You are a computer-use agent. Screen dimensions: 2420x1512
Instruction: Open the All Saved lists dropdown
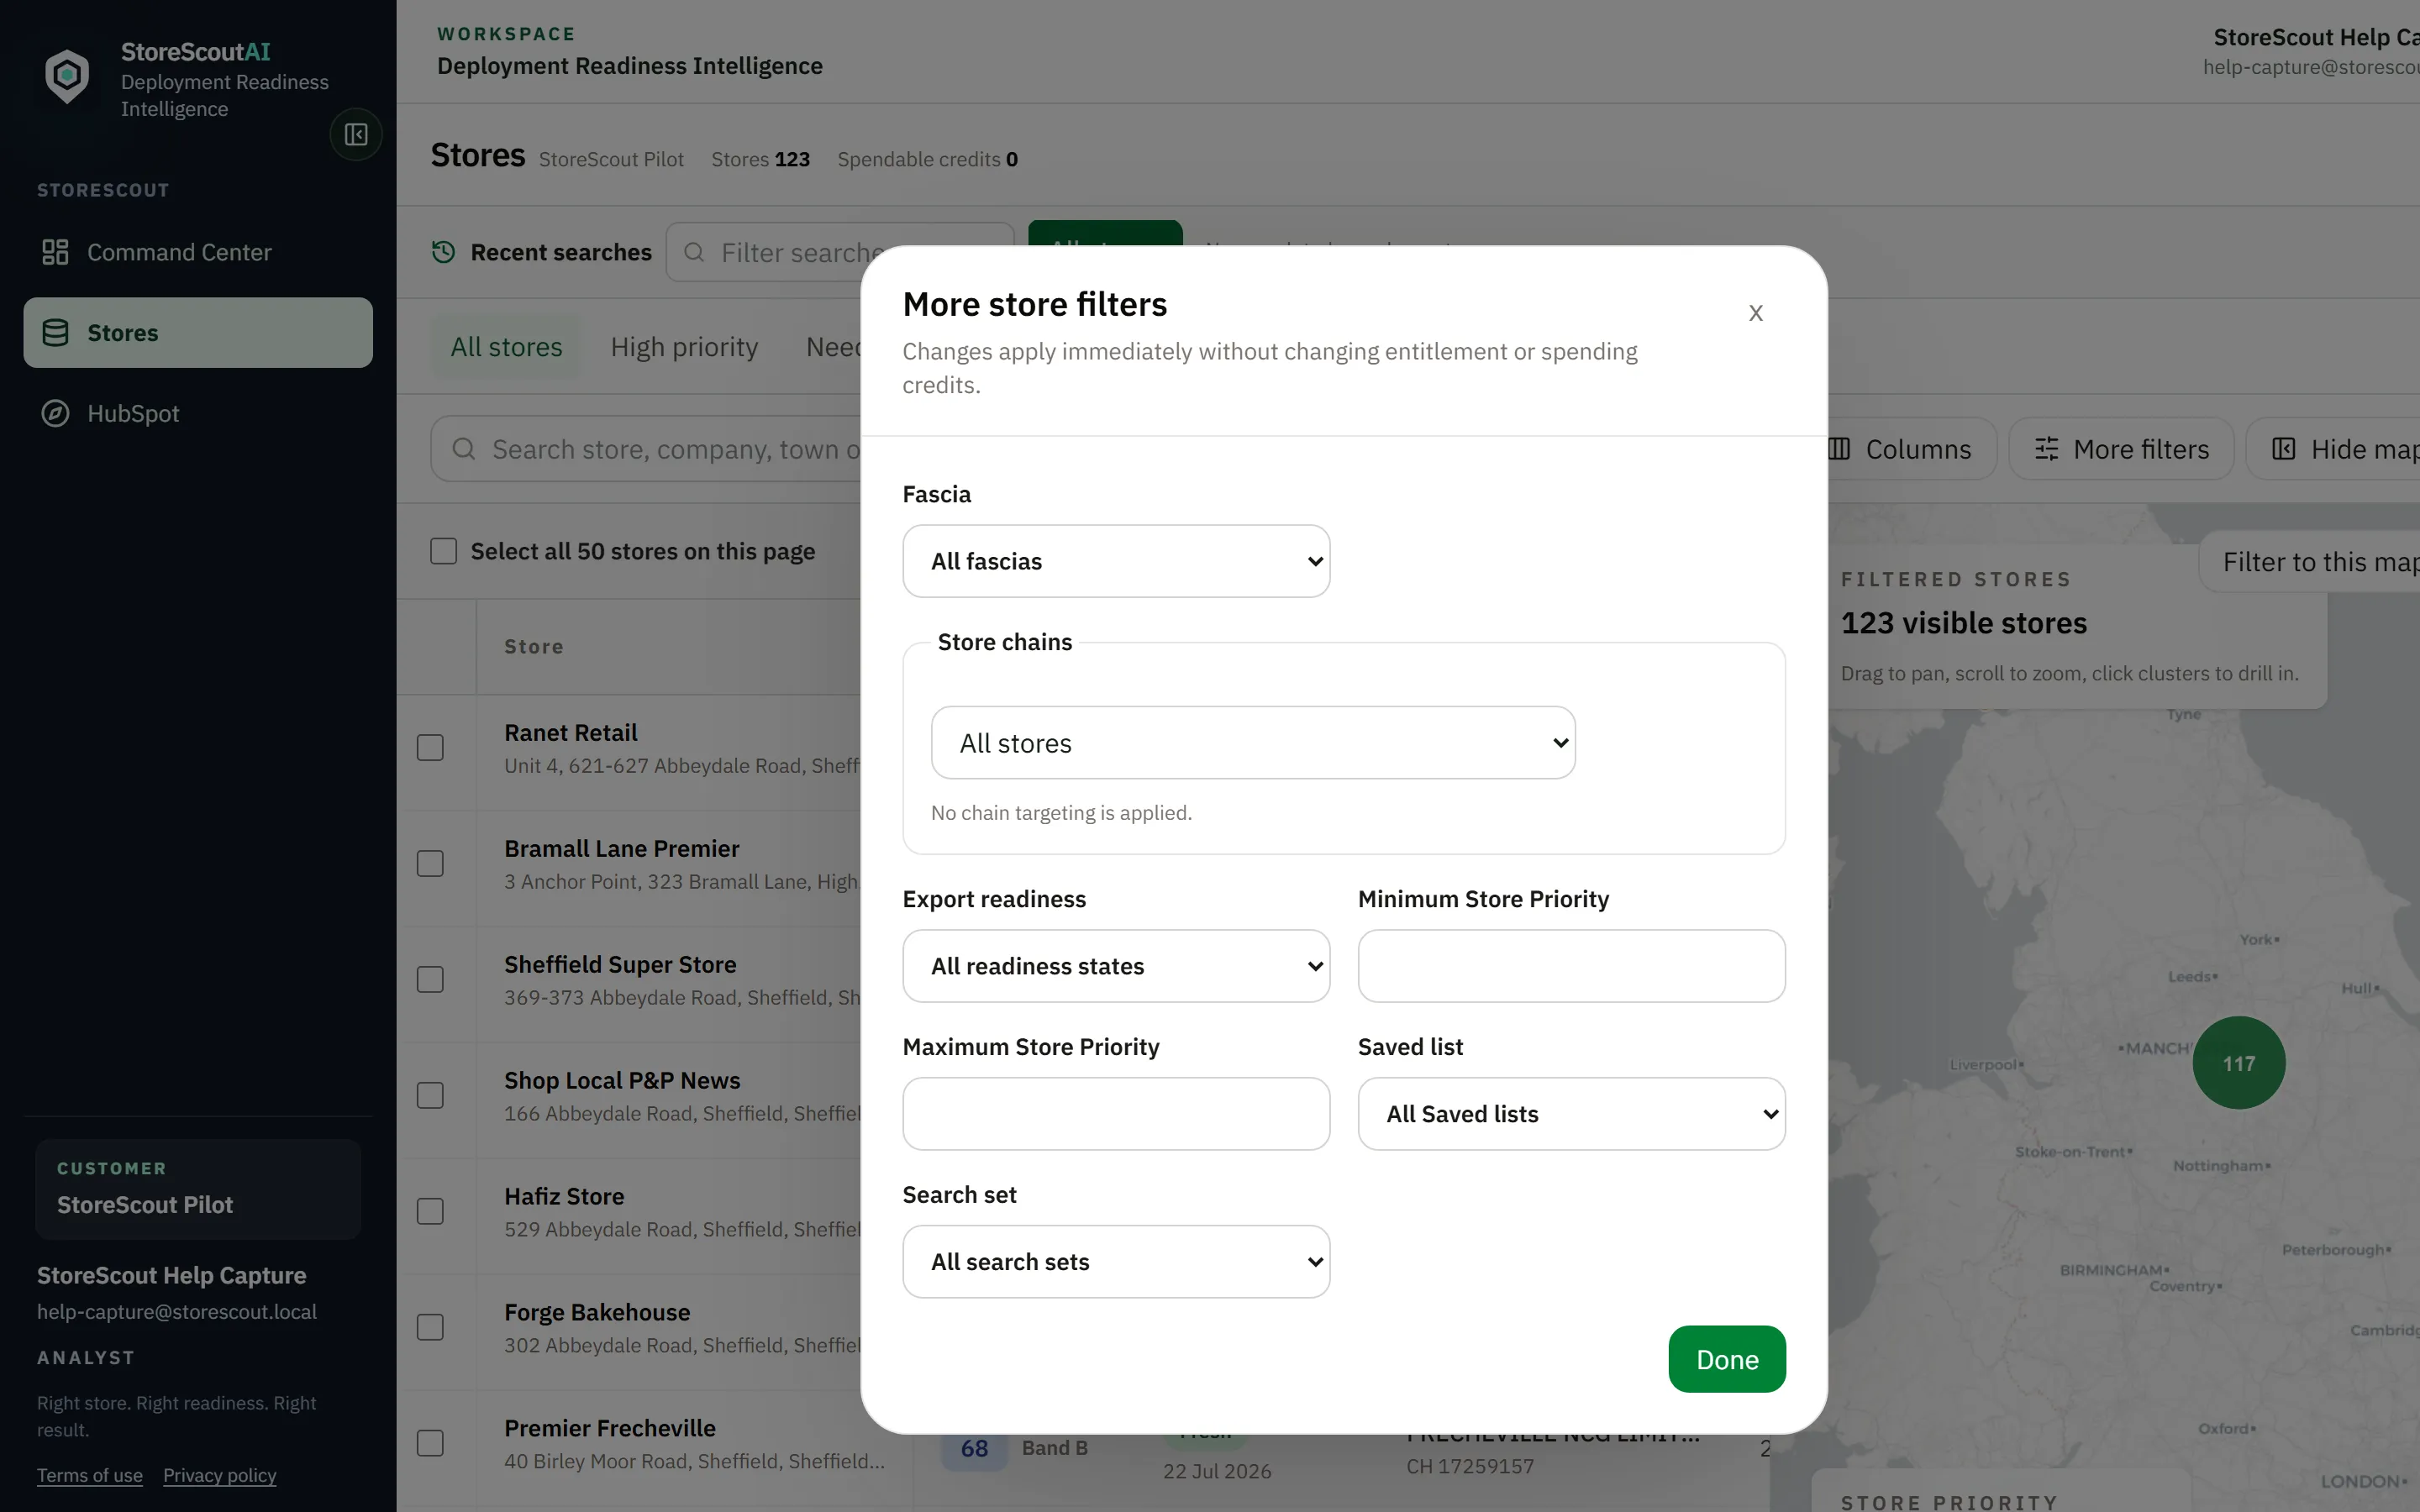coord(1571,1114)
